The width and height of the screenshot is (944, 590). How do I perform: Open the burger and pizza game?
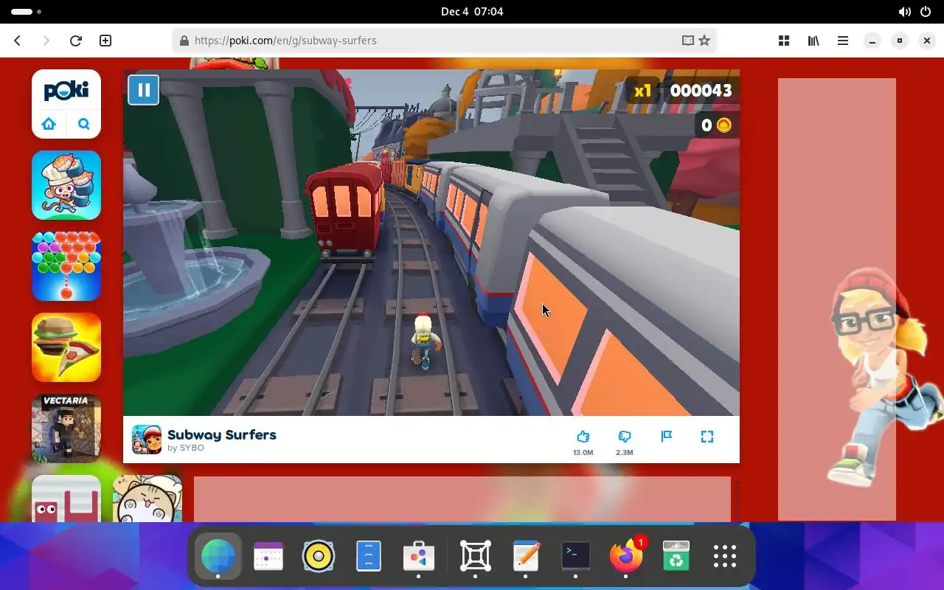66,347
